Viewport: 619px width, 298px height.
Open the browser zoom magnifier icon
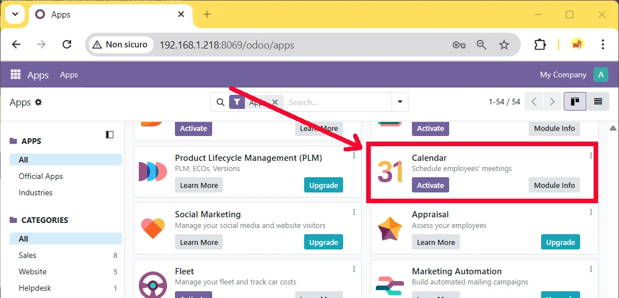pos(481,45)
